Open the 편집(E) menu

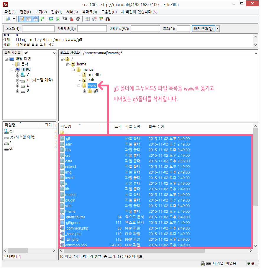click(25, 12)
